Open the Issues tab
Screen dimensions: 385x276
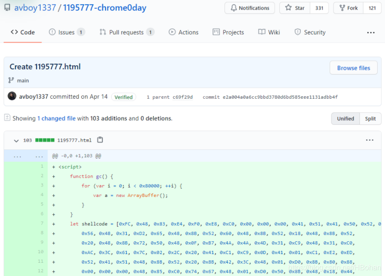coord(67,32)
